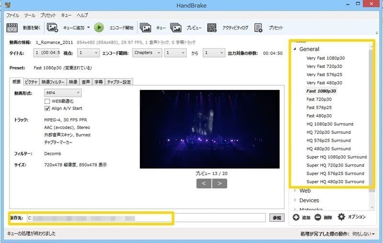This screenshot has width=383, height=243.
Task: Select Fast 720p30 preset
Action: (x=319, y=99)
